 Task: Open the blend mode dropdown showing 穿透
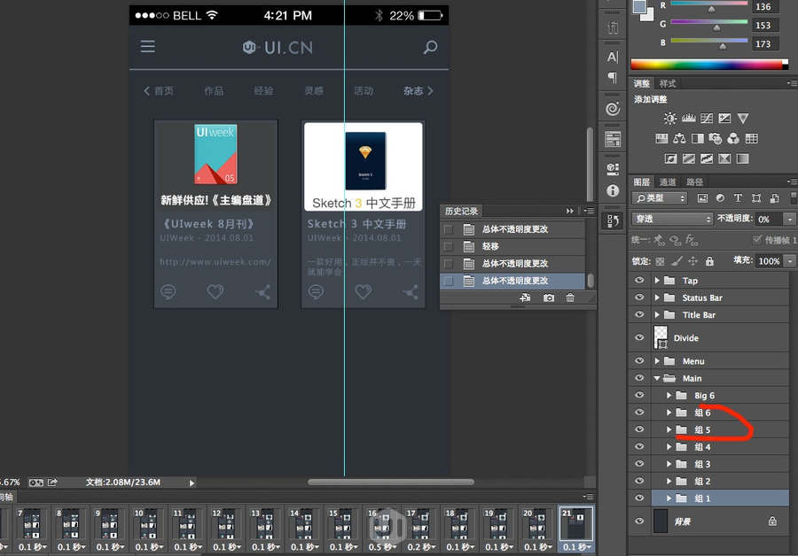673,219
